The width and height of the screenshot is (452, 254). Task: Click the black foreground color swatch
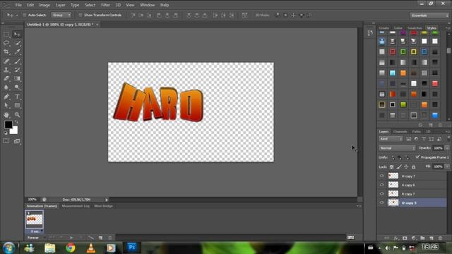8,124
